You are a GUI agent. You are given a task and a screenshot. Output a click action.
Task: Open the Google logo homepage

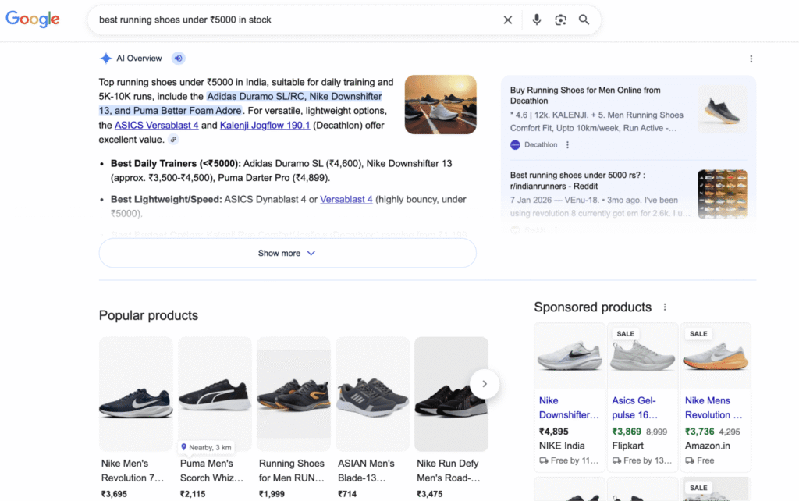[x=33, y=19]
